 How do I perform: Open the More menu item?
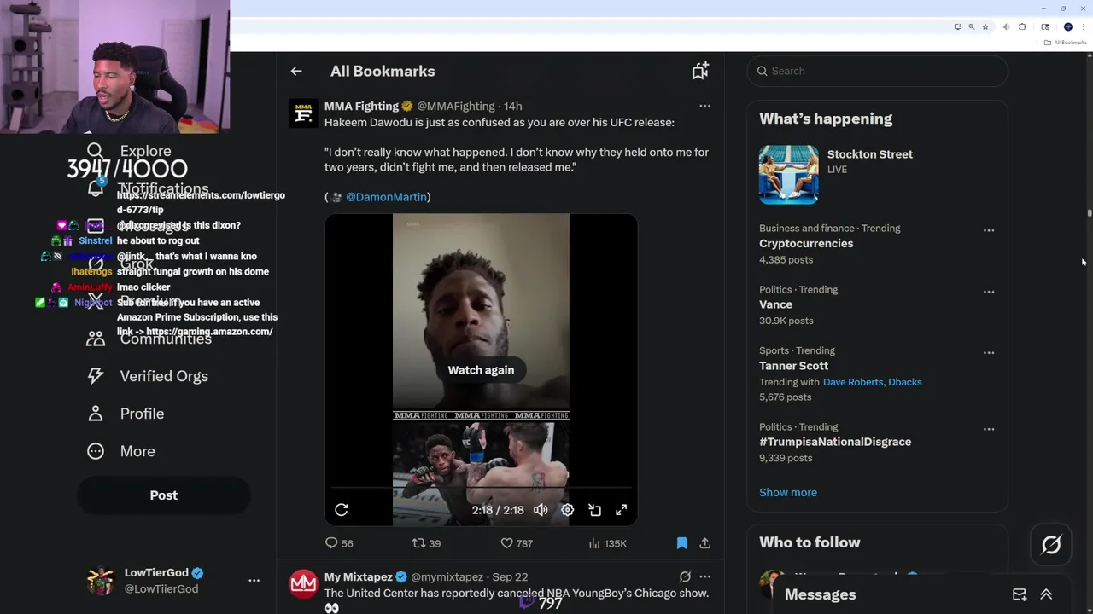[x=121, y=451]
